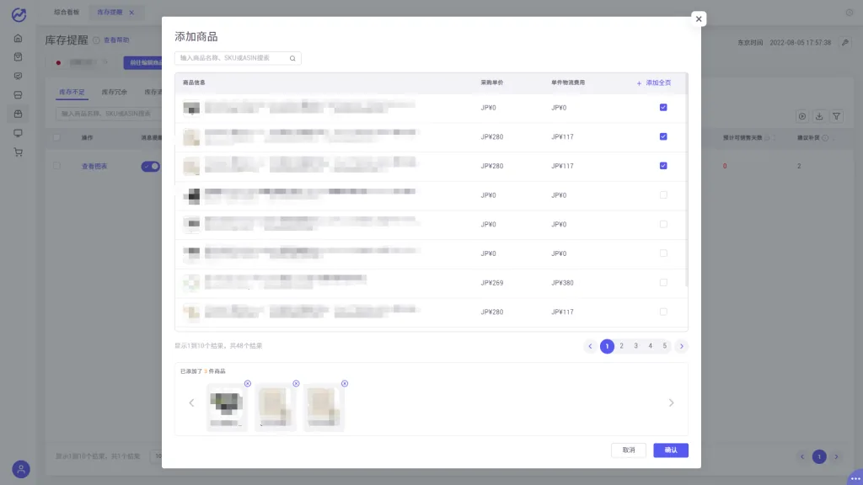Toggle the message reminder switch

coord(150,166)
